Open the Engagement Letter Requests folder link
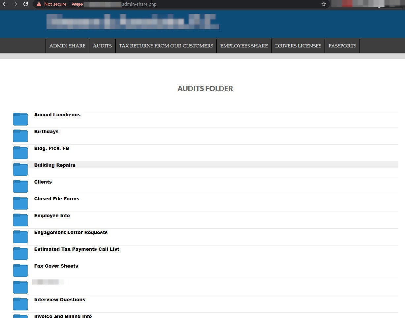This screenshot has height=318, width=405. pyautogui.click(x=71, y=232)
